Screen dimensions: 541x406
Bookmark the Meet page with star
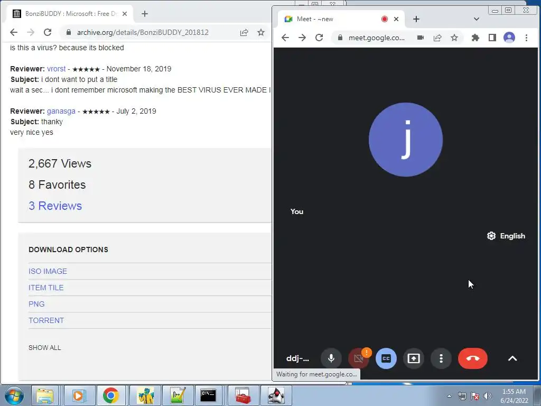pyautogui.click(x=454, y=38)
